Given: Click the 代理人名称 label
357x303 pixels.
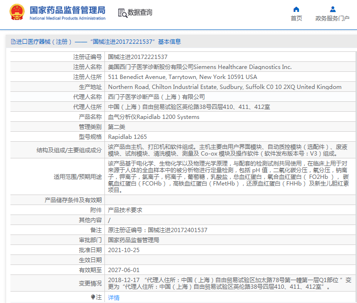Looking at the screenshot, I should [x=87, y=97].
